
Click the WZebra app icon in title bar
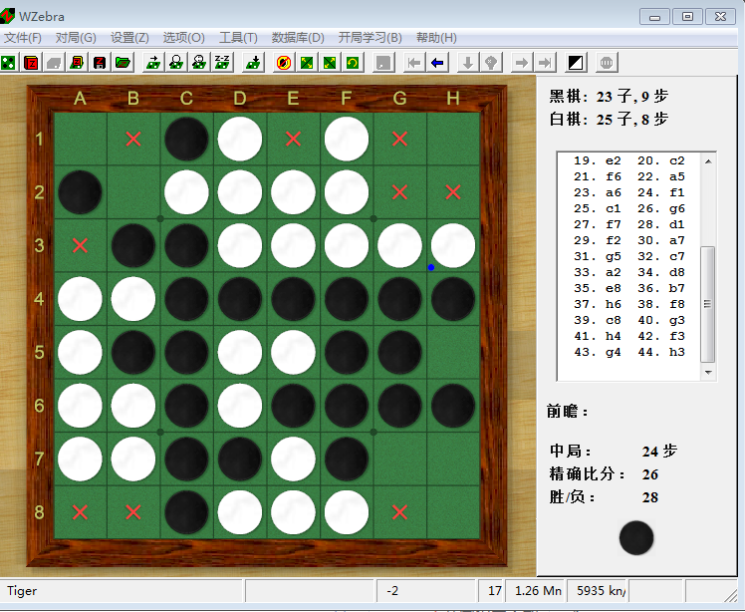tap(7, 16)
